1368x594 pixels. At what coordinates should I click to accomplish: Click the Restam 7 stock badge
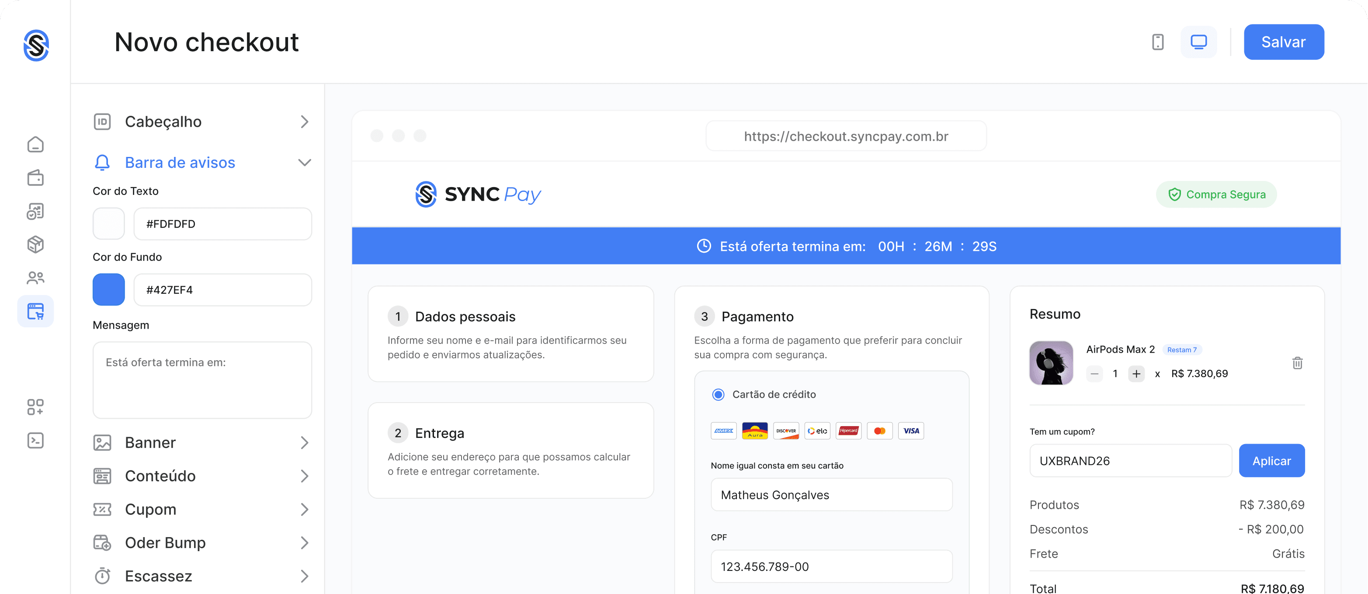[x=1182, y=350]
